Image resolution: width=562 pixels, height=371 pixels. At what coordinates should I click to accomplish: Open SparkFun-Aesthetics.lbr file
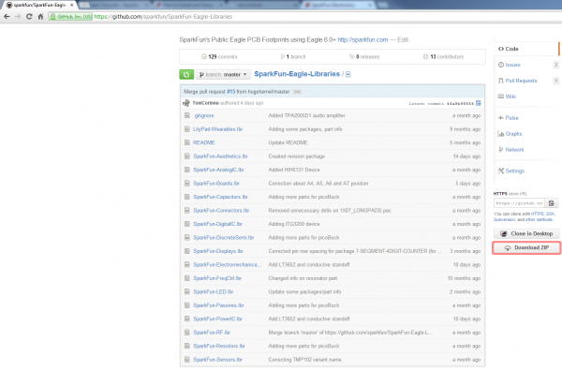coord(220,156)
